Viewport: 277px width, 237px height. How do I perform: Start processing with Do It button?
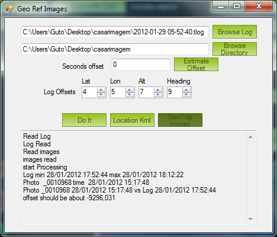[84, 120]
